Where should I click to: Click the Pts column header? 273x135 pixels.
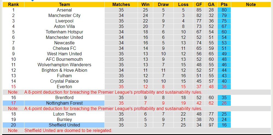[x=224, y=4]
